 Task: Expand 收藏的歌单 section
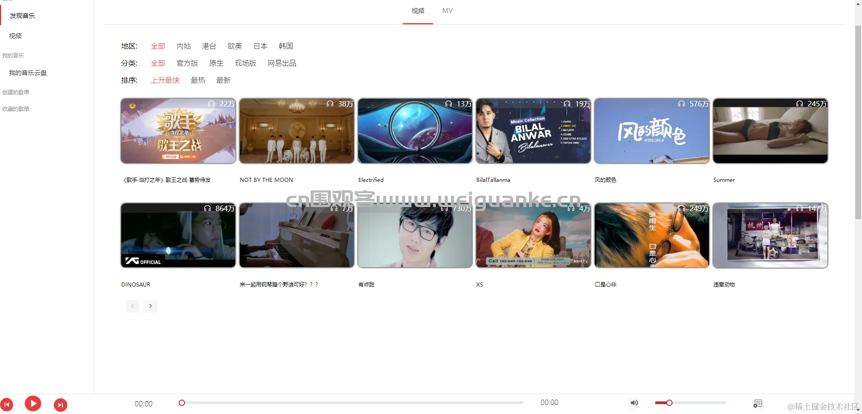[16, 109]
